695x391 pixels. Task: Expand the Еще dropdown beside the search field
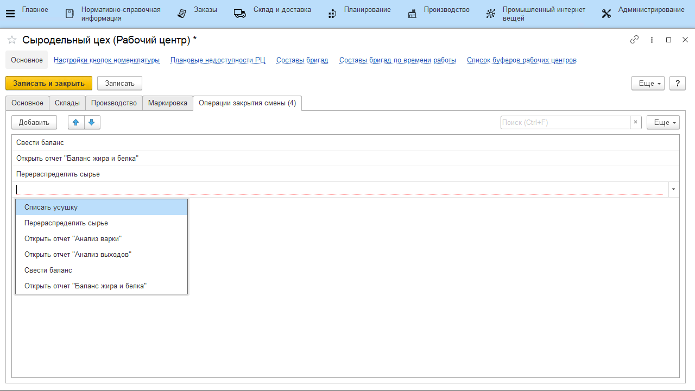click(663, 122)
